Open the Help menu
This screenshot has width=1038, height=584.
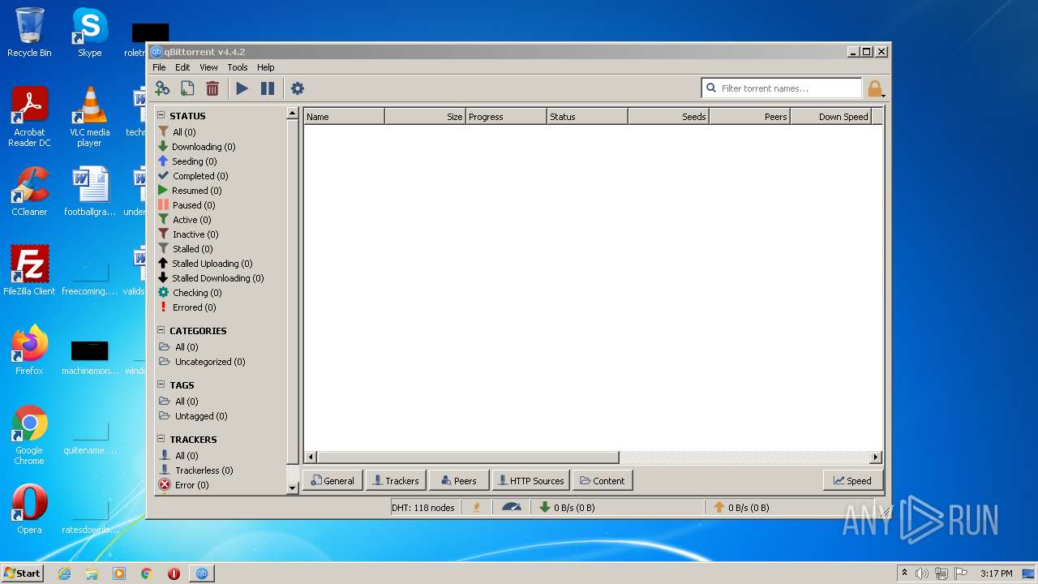266,67
